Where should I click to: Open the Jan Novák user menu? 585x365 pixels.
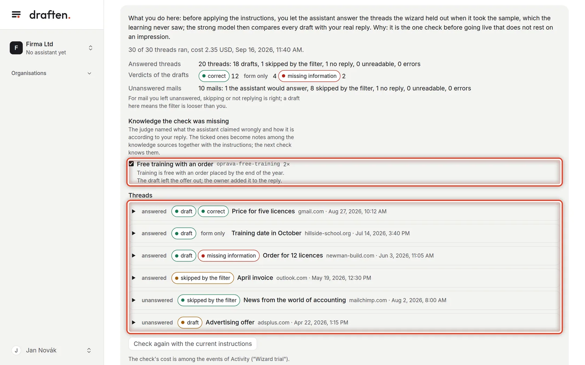tap(52, 350)
